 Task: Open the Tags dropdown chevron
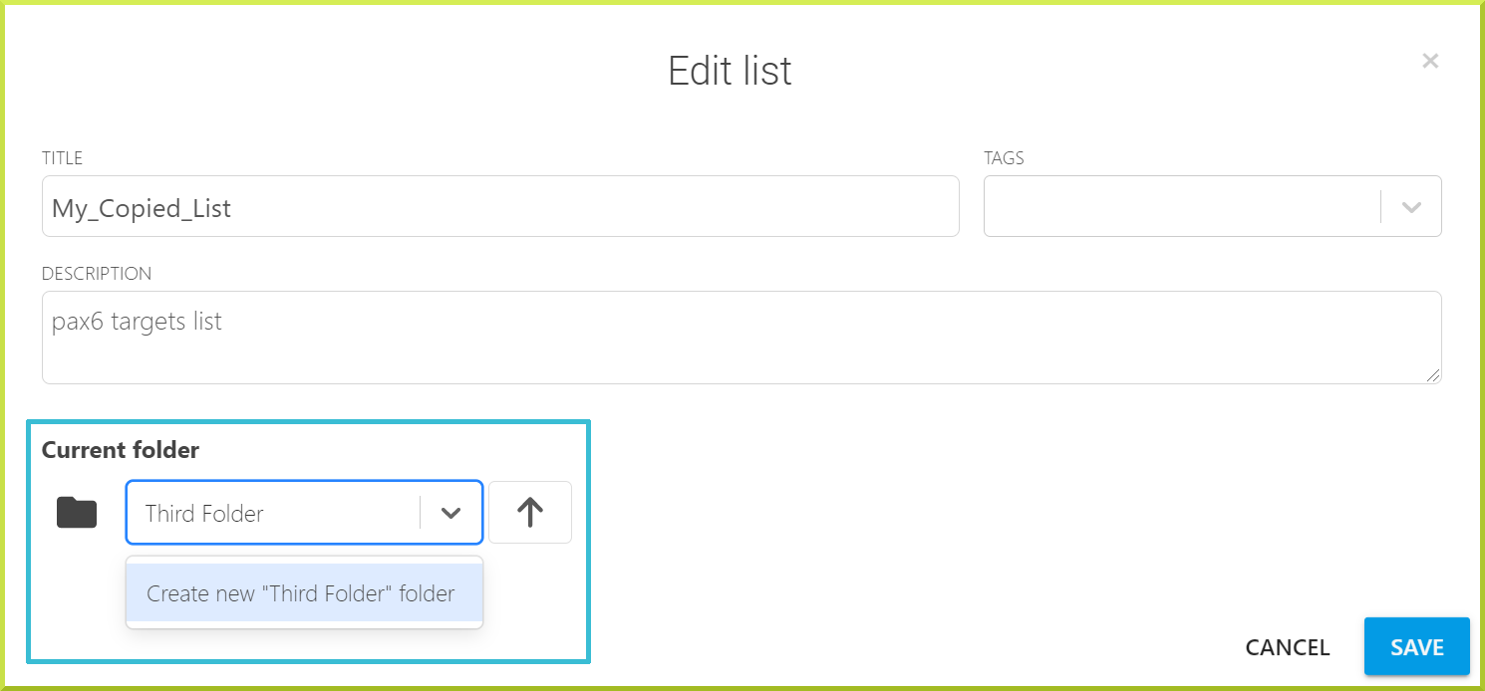pyautogui.click(x=1410, y=207)
